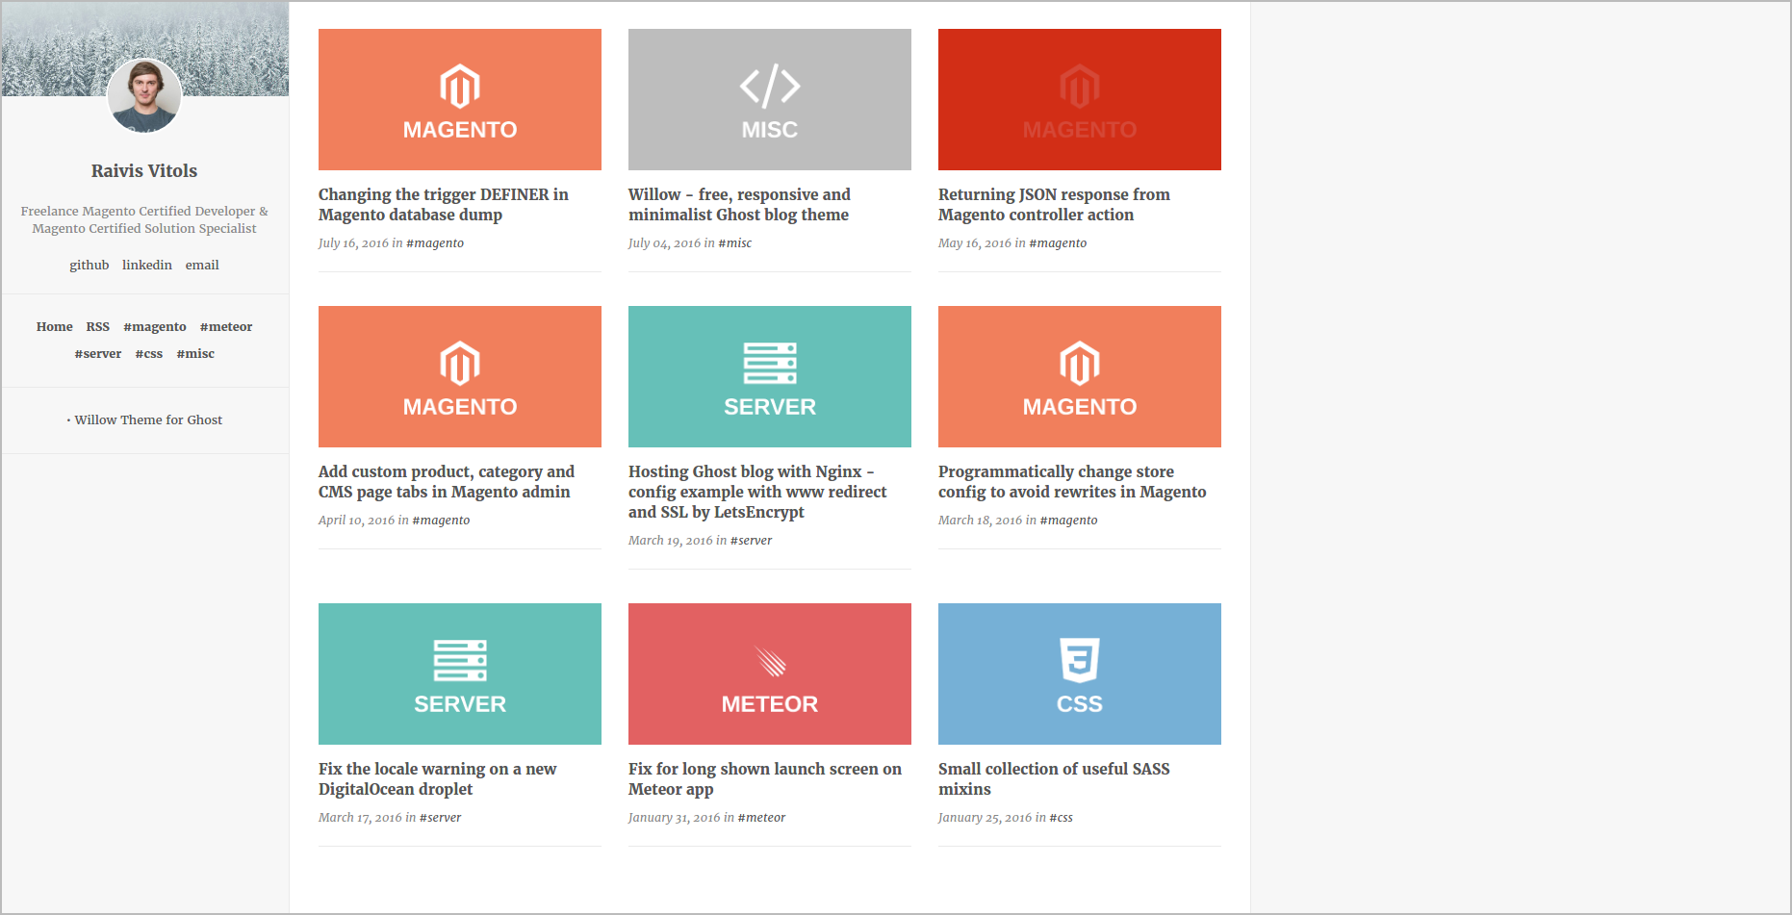Click Magento icon above store config post
This screenshot has width=1792, height=915.
tap(1080, 364)
